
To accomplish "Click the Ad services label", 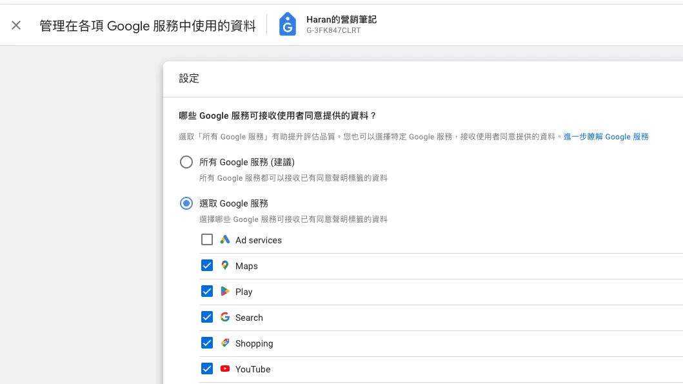I will (259, 240).
